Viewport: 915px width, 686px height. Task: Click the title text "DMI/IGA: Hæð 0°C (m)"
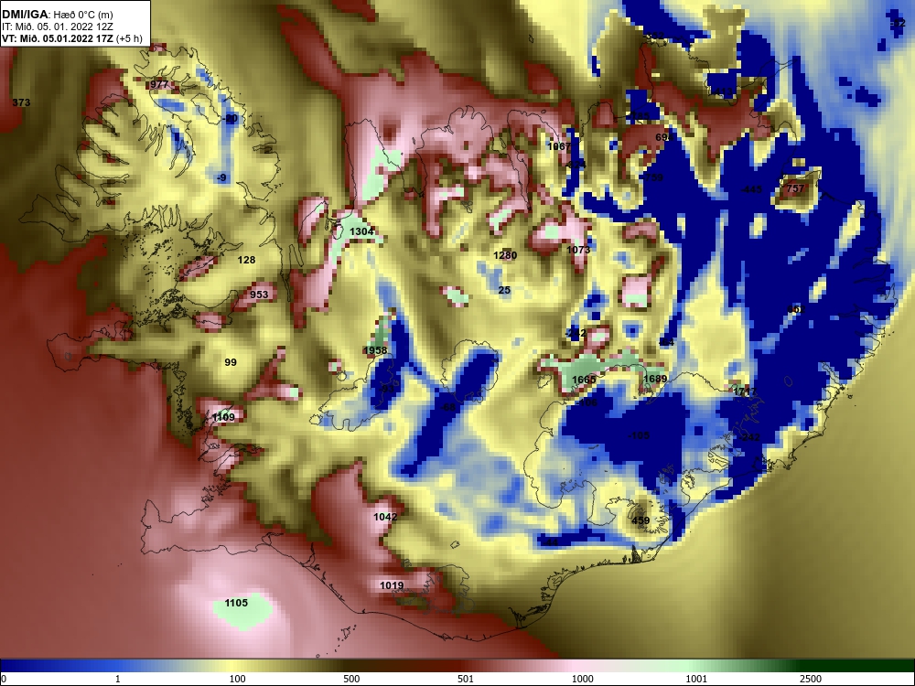[x=57, y=15]
